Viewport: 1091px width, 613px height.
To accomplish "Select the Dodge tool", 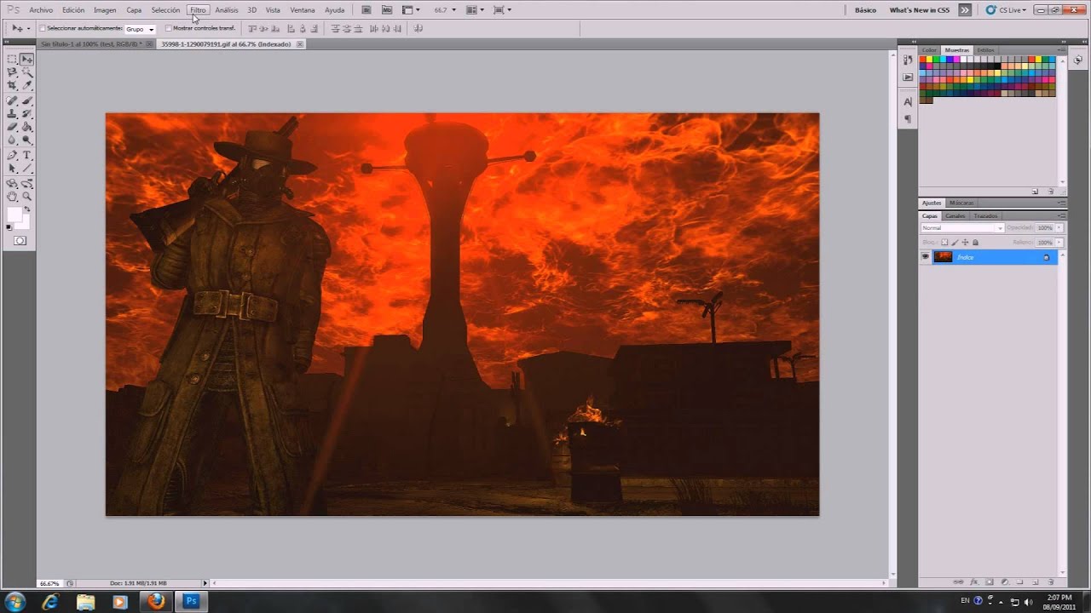I will 27,139.
